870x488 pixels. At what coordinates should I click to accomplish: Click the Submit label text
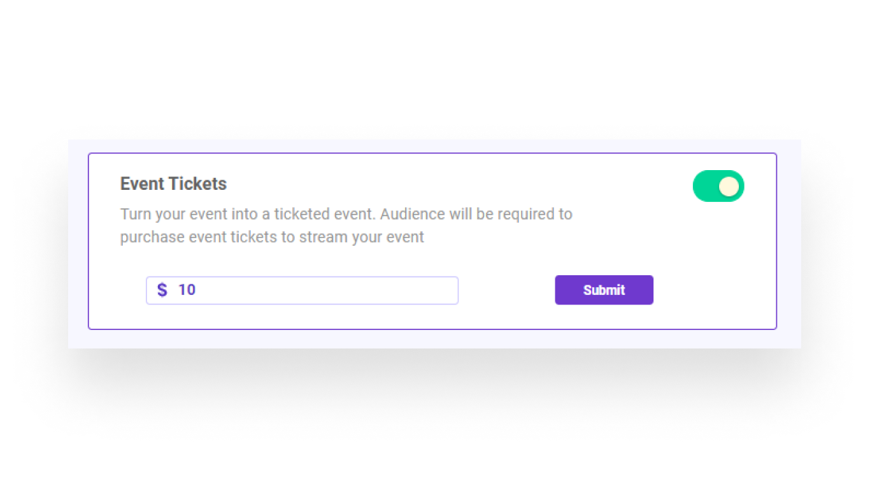604,290
